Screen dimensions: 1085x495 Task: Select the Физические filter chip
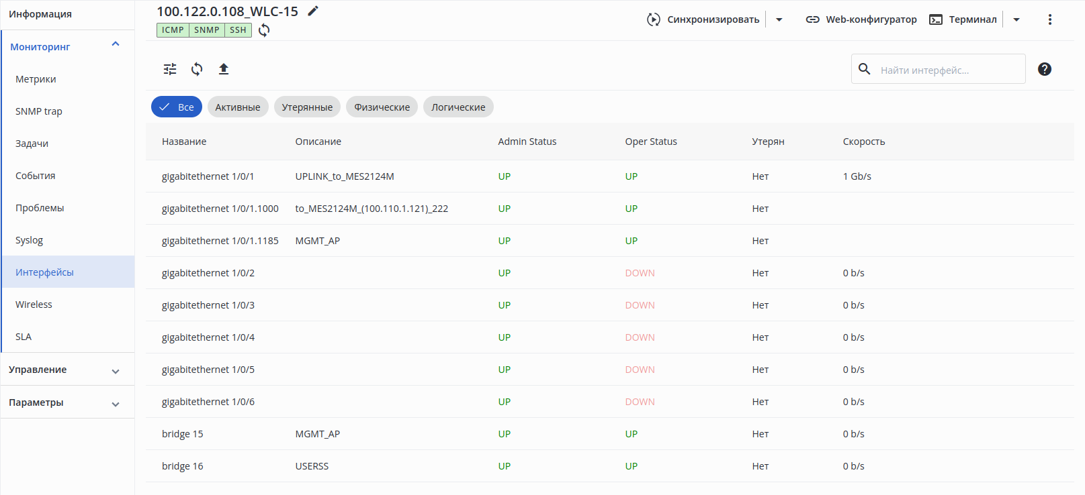pyautogui.click(x=382, y=107)
